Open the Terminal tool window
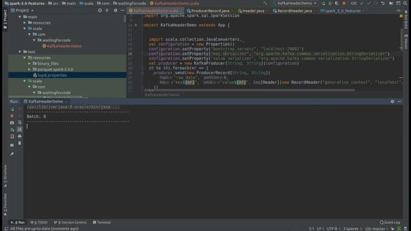 pyautogui.click(x=102, y=223)
